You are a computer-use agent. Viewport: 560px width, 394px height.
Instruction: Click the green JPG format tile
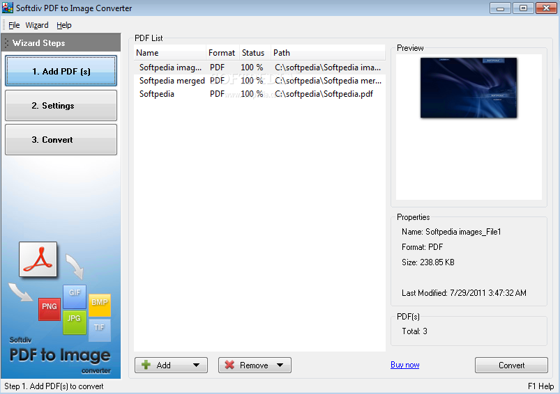pyautogui.click(x=75, y=322)
